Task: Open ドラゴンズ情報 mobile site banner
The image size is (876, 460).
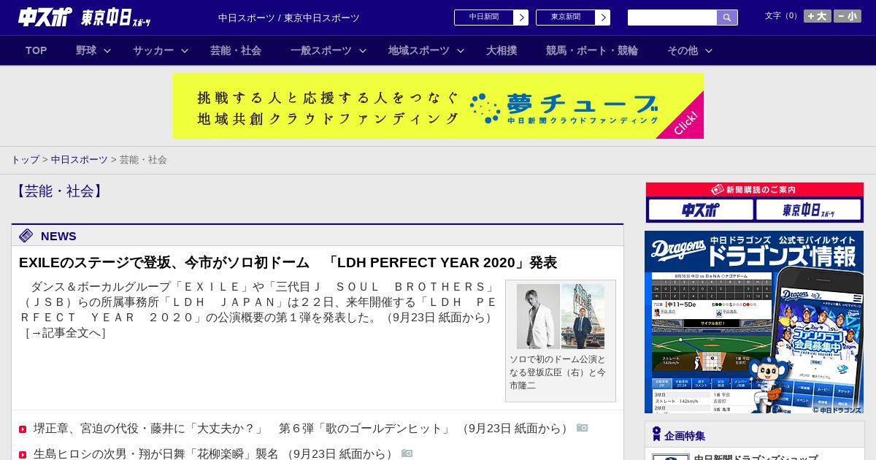Action: 754,322
